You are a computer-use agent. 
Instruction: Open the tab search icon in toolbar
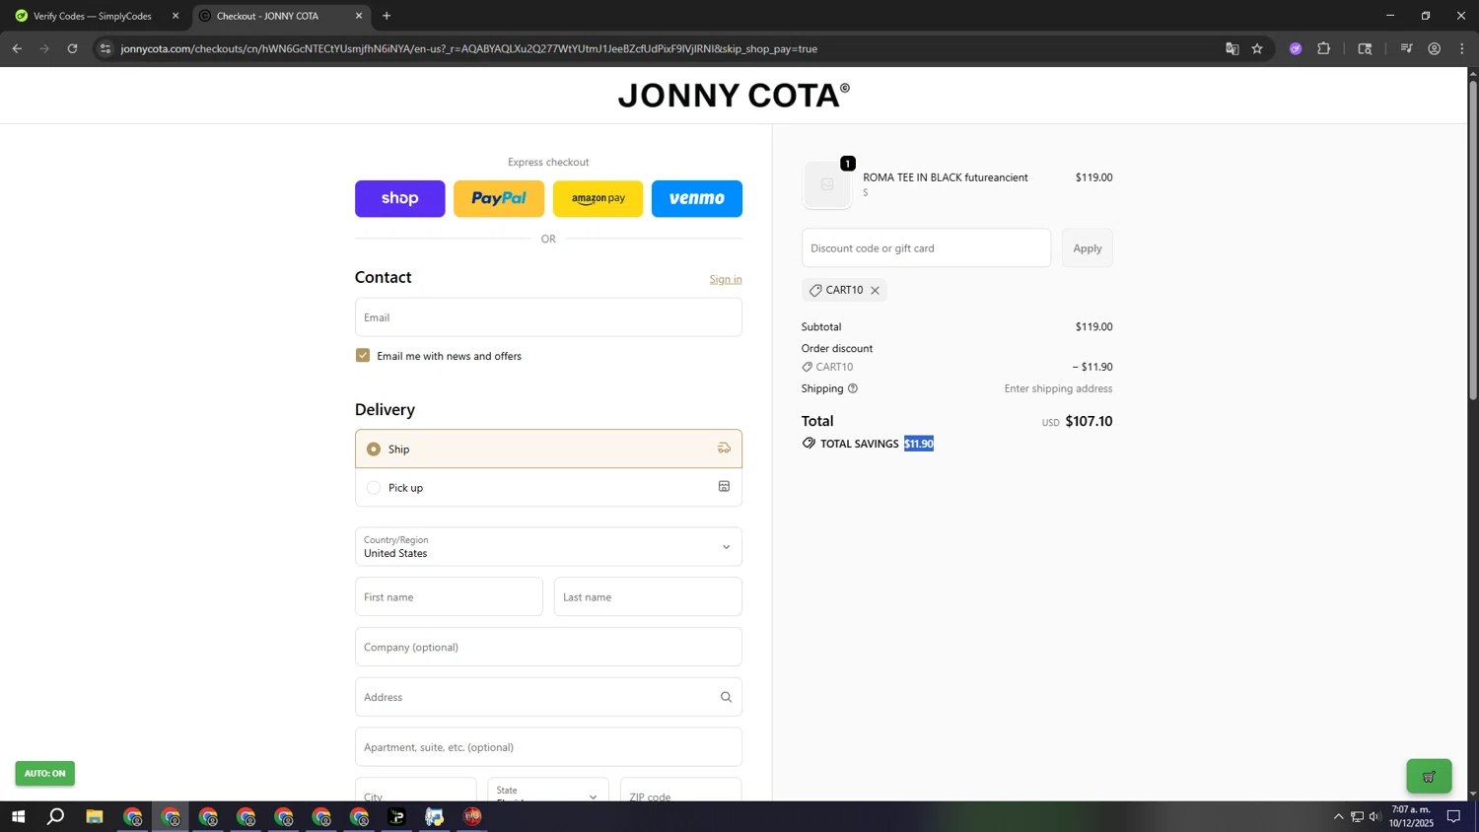tap(1366, 48)
